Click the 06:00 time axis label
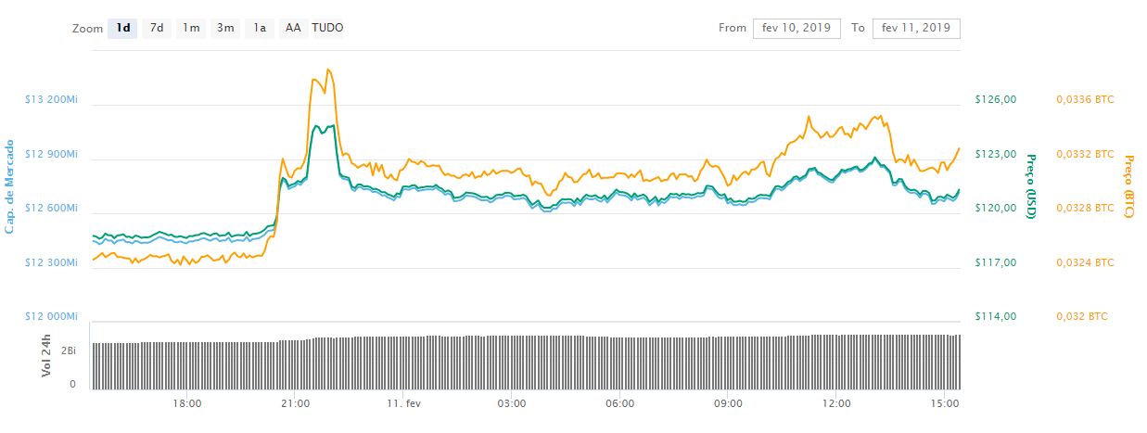Viewport: 1147px width, 433px height. (619, 404)
